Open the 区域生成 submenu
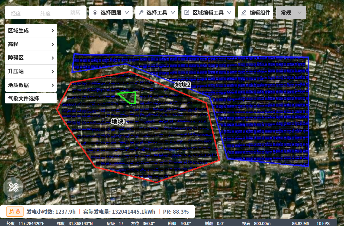The image size is (344, 226). pyautogui.click(x=31, y=31)
